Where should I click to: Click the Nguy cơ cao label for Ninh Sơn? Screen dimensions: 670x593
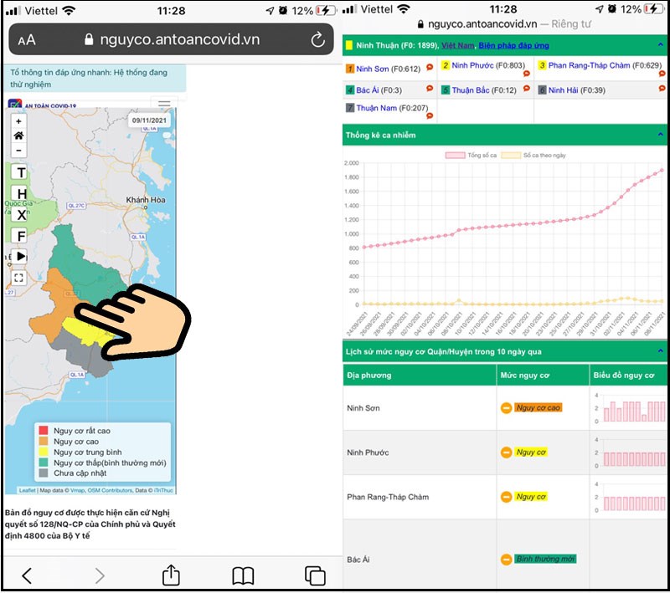pyautogui.click(x=538, y=408)
